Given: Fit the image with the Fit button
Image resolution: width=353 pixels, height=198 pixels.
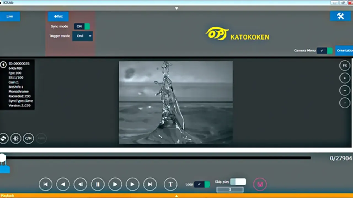Looking at the screenshot, I should point(345,66).
